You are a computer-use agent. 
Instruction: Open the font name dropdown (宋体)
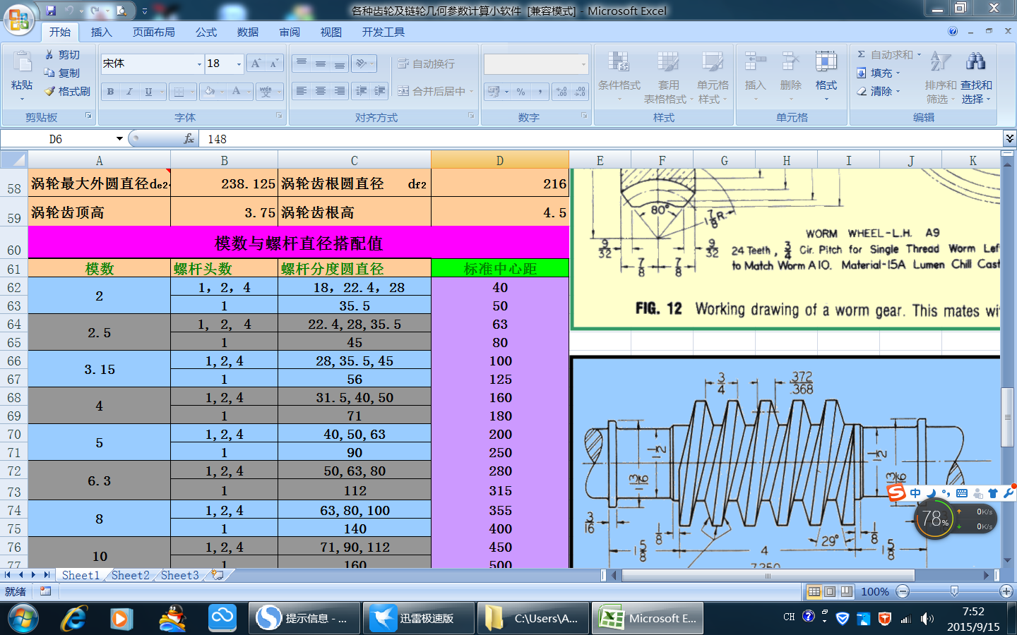(x=199, y=64)
